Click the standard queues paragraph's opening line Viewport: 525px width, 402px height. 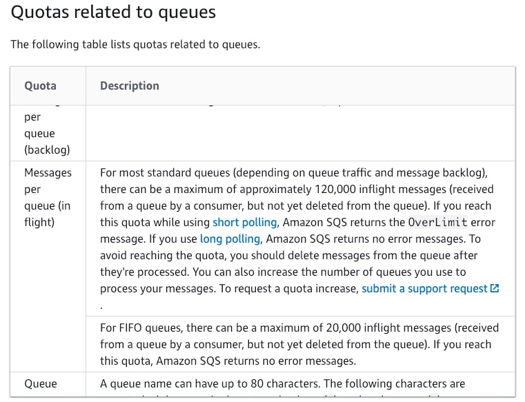point(294,172)
